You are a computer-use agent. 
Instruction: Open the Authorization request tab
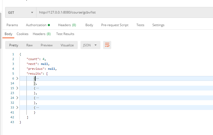click(38, 25)
